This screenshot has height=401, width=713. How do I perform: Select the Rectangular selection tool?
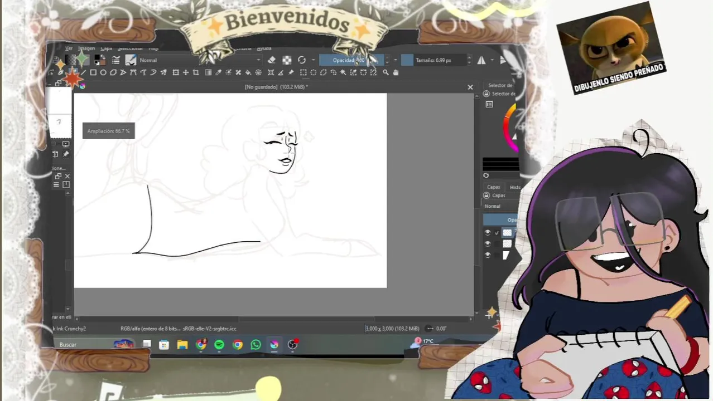[x=303, y=72]
